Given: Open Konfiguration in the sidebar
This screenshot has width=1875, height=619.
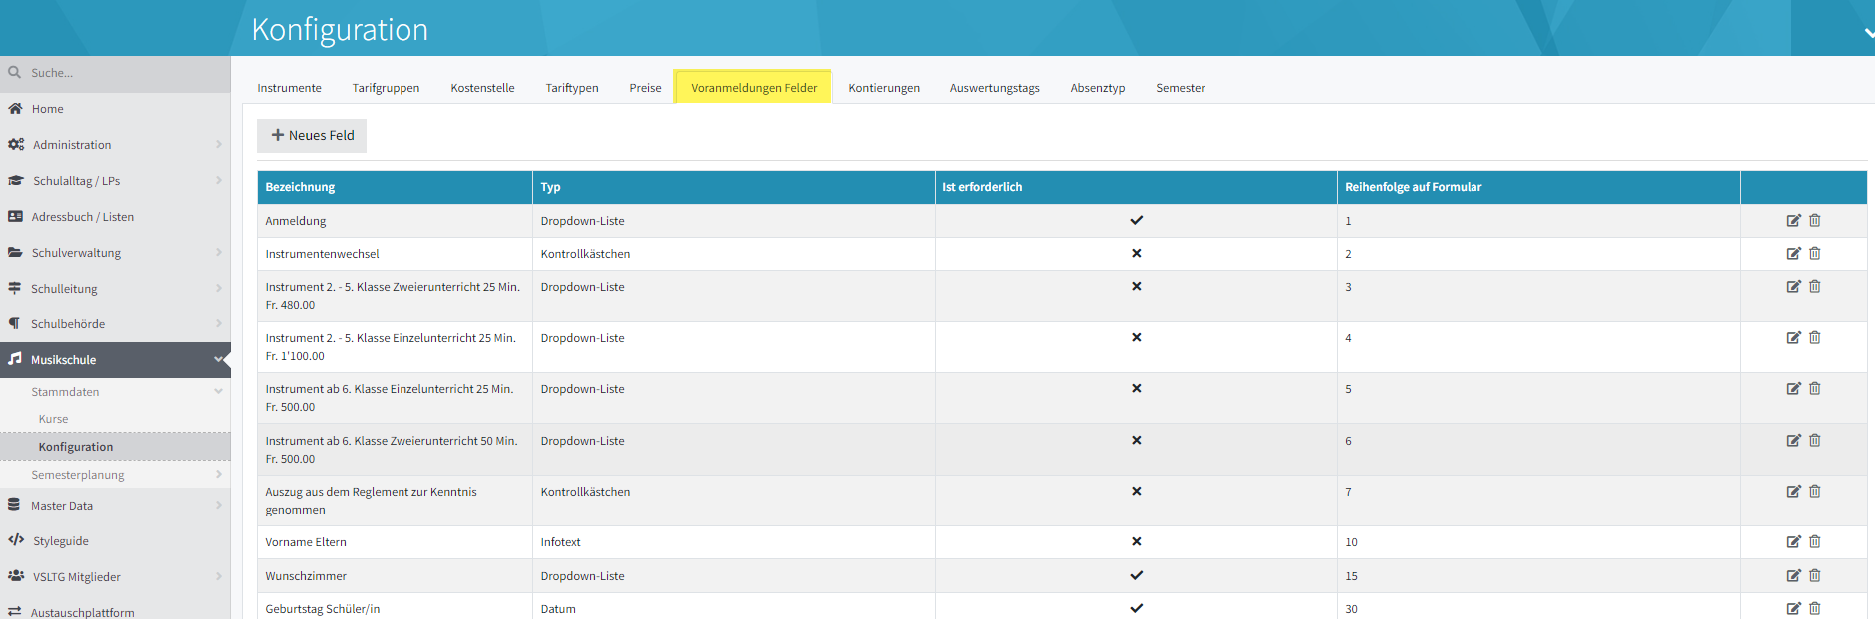Looking at the screenshot, I should point(76,447).
